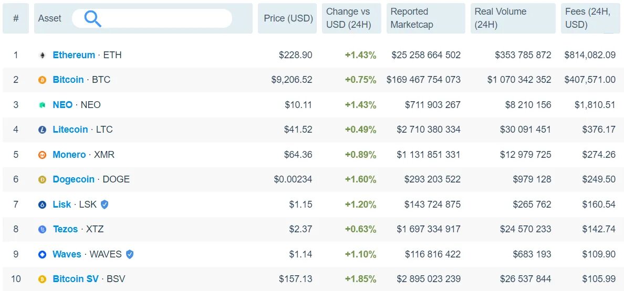
Task: Open the Waves asset link
Action: [67, 254]
